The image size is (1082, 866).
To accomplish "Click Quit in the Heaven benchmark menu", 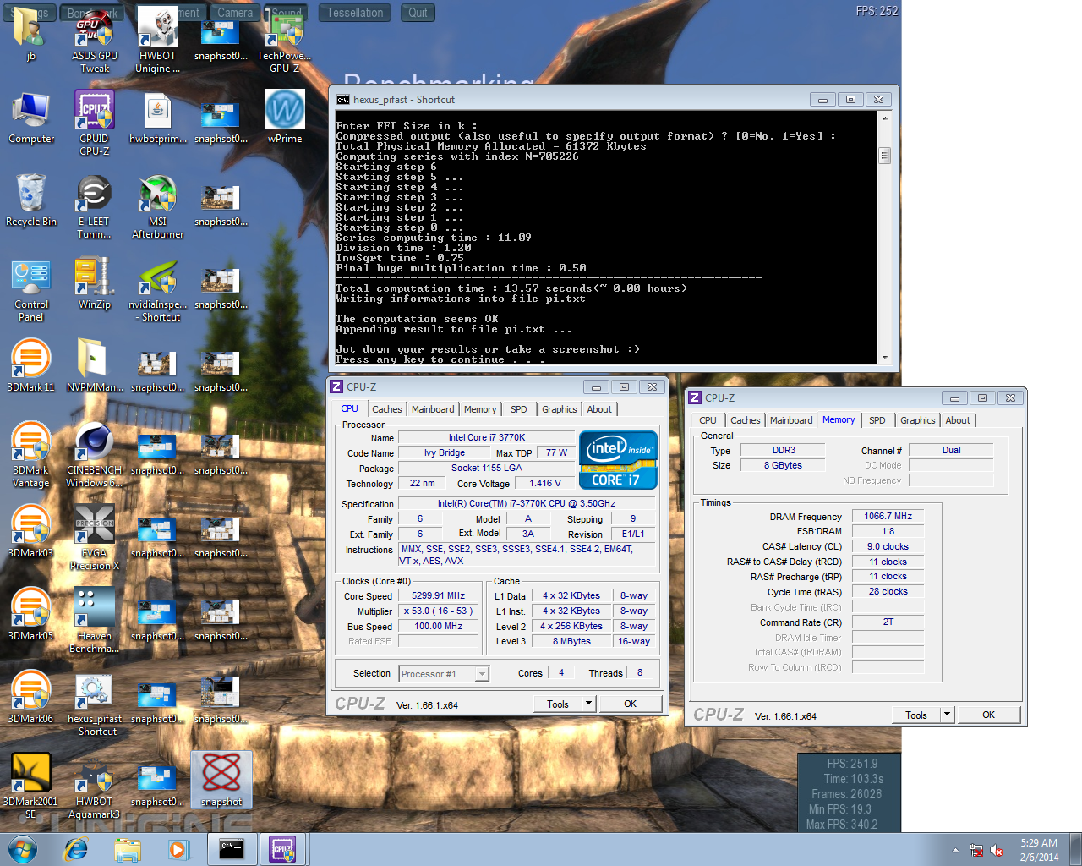I will click(418, 13).
